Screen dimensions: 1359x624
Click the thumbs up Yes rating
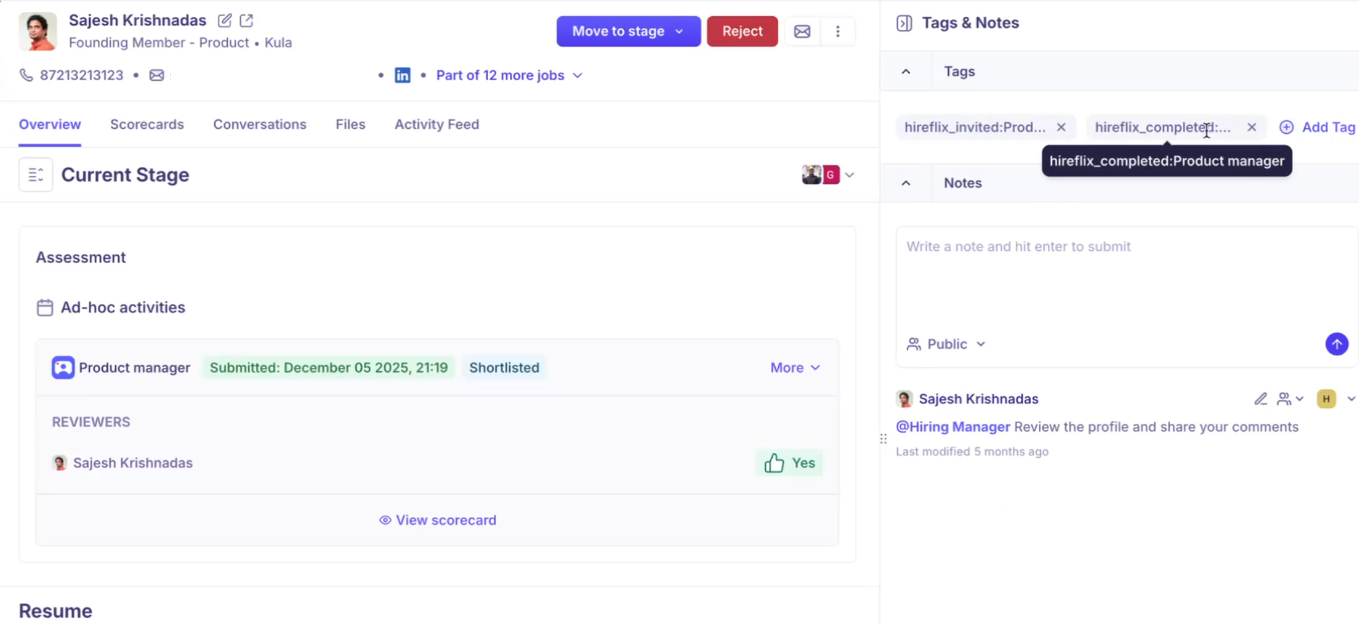(789, 463)
